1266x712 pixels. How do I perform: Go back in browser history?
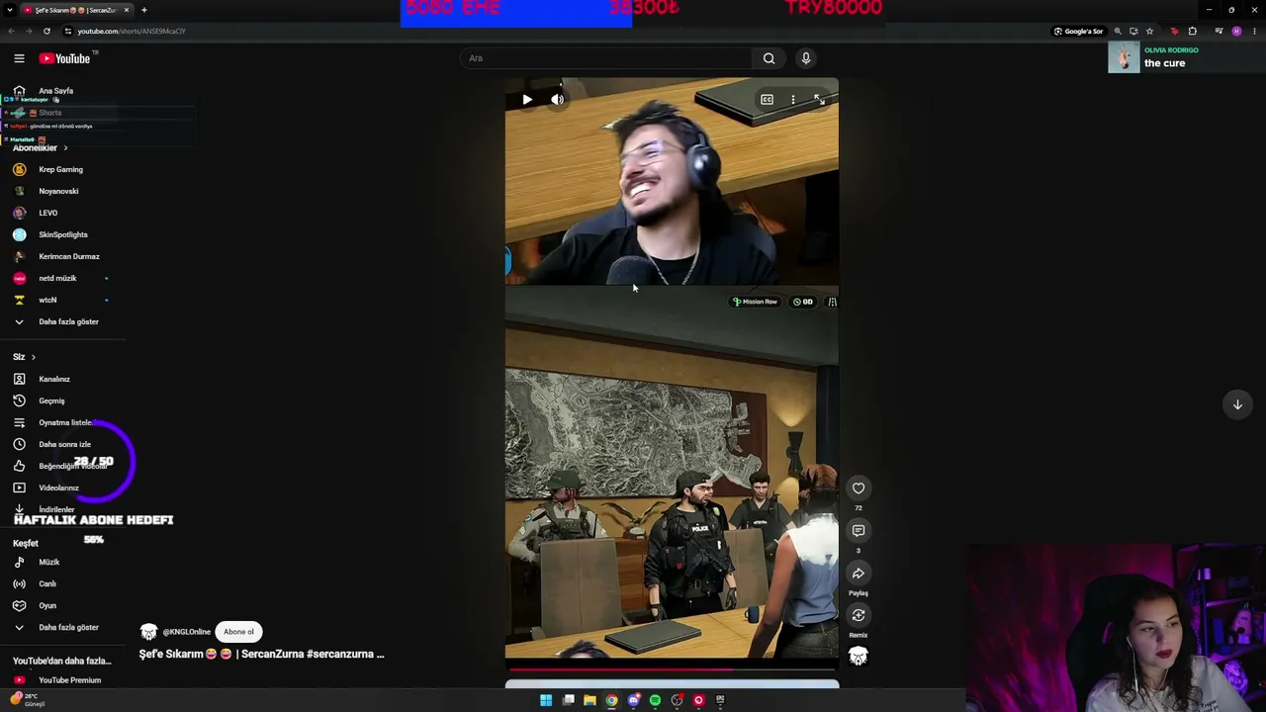11,31
